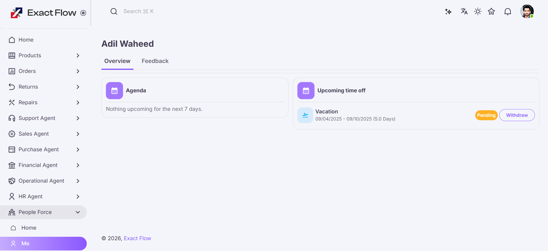Select the Overview tab
This screenshot has width=548, height=251.
coord(117,61)
